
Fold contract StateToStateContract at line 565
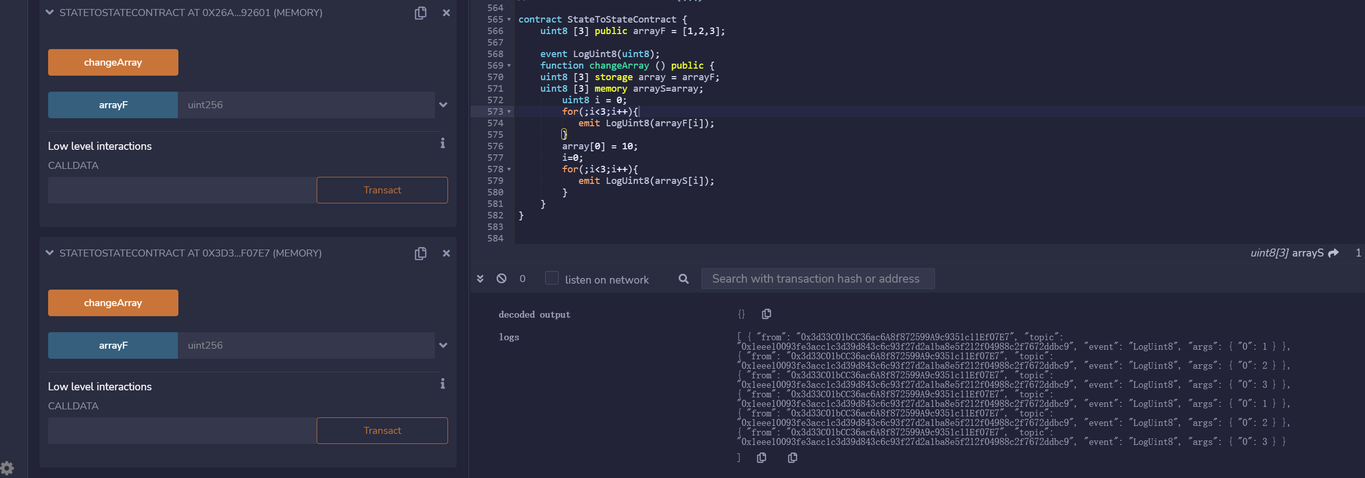tap(509, 20)
